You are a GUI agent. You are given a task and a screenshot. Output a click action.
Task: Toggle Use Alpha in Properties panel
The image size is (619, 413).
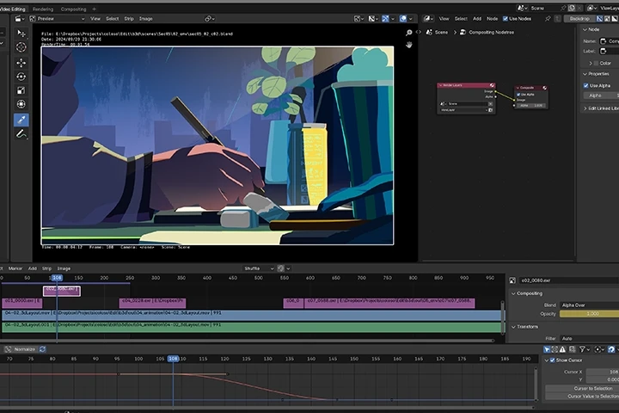tap(586, 85)
